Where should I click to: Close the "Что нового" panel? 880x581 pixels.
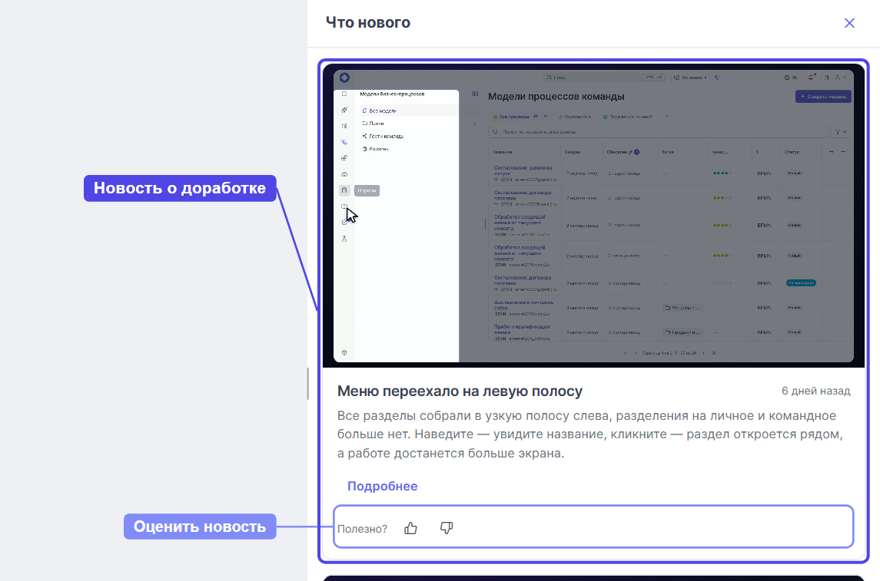pyautogui.click(x=849, y=23)
